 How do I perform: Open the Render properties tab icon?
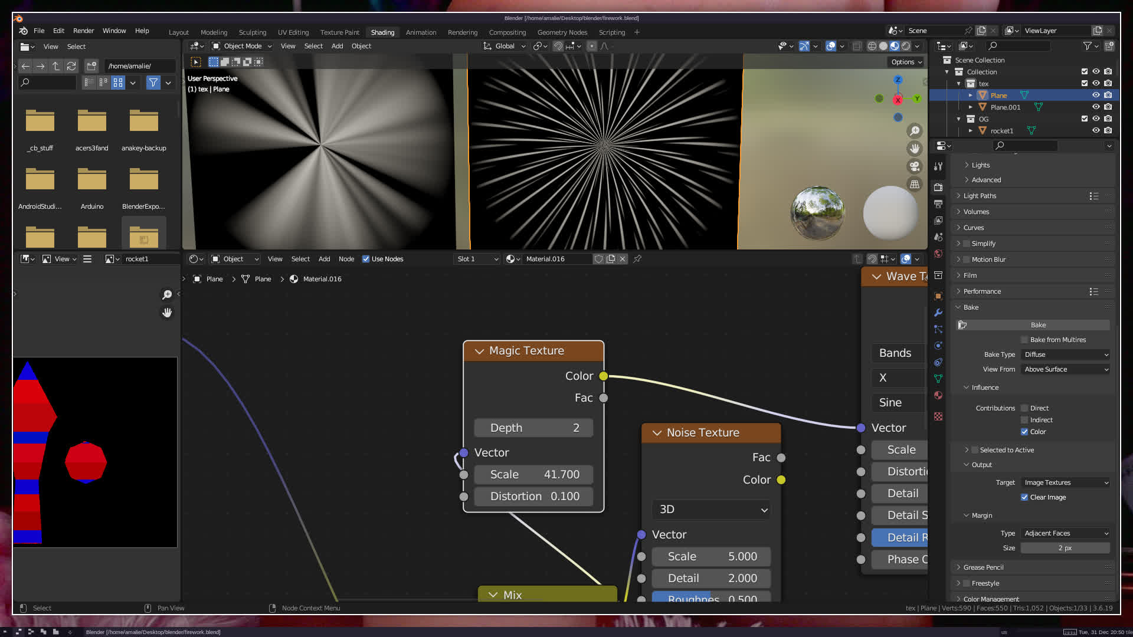tap(938, 188)
